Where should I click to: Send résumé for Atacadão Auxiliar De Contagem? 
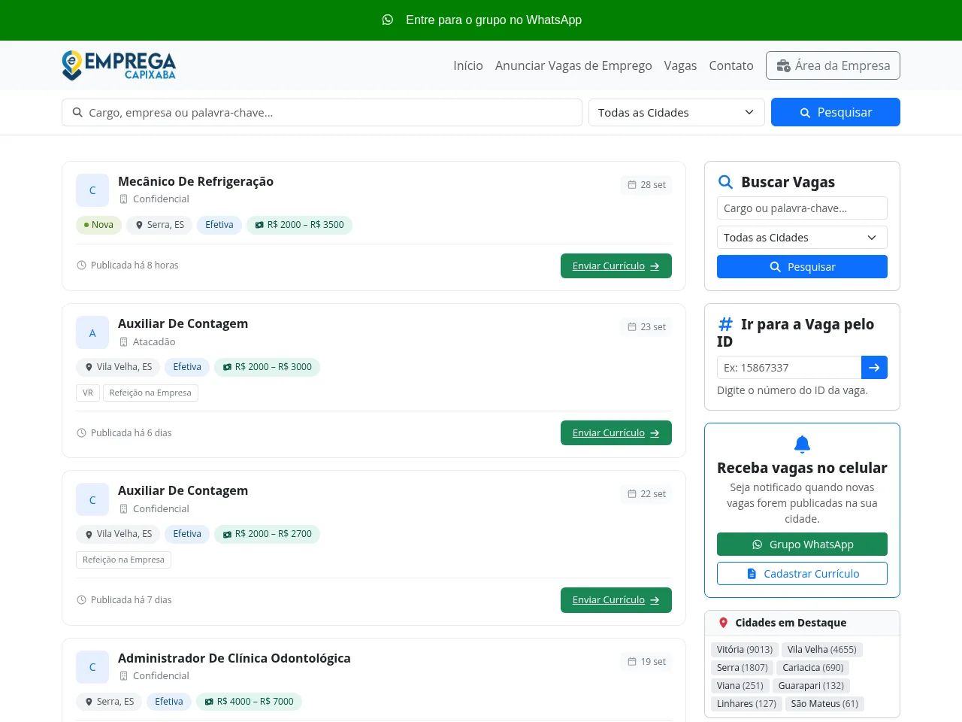point(616,432)
